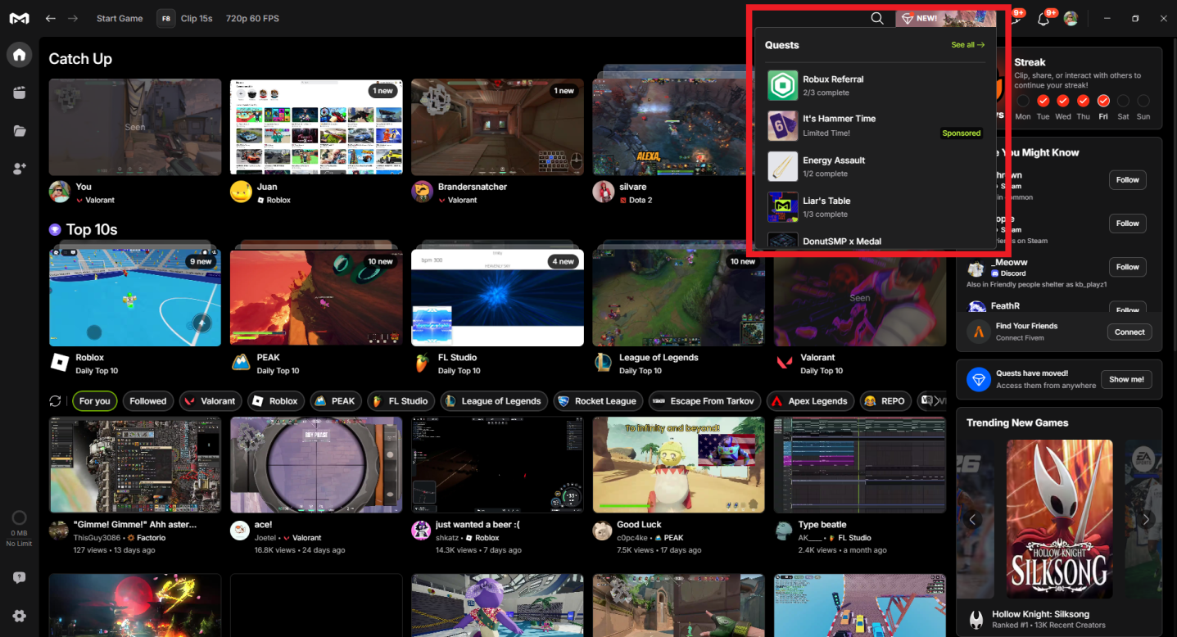The image size is (1177, 637).
Task: Open the 720p 60 FPS quality option
Action: (x=252, y=18)
